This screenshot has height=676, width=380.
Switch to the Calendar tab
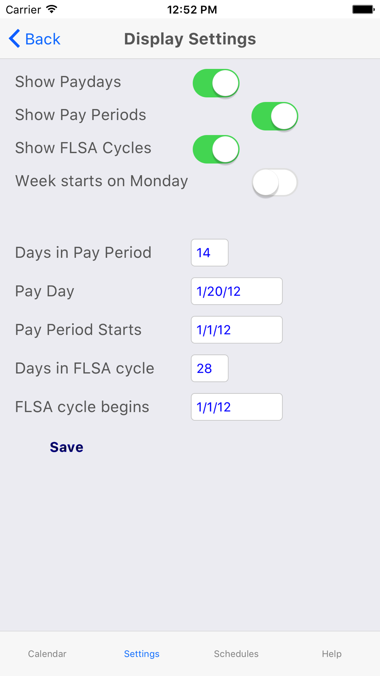47,654
